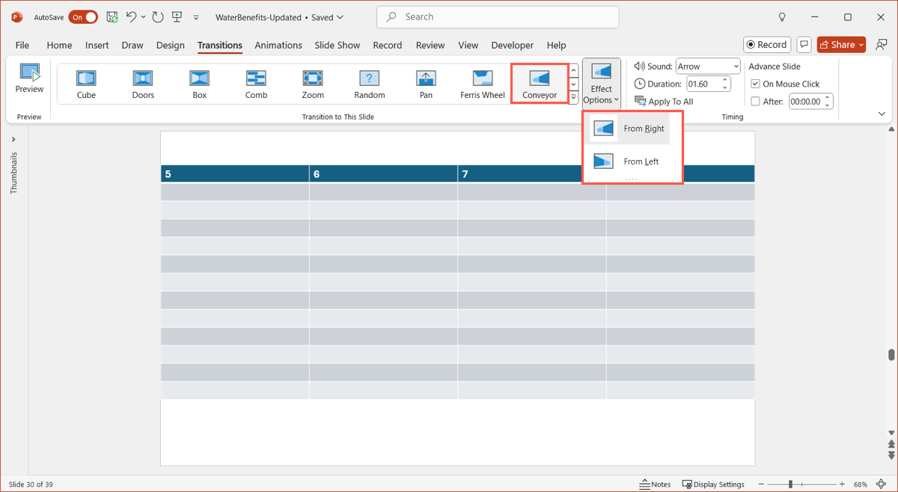Image resolution: width=898 pixels, height=492 pixels.
Task: Open Display Settings in status bar
Action: coord(713,485)
